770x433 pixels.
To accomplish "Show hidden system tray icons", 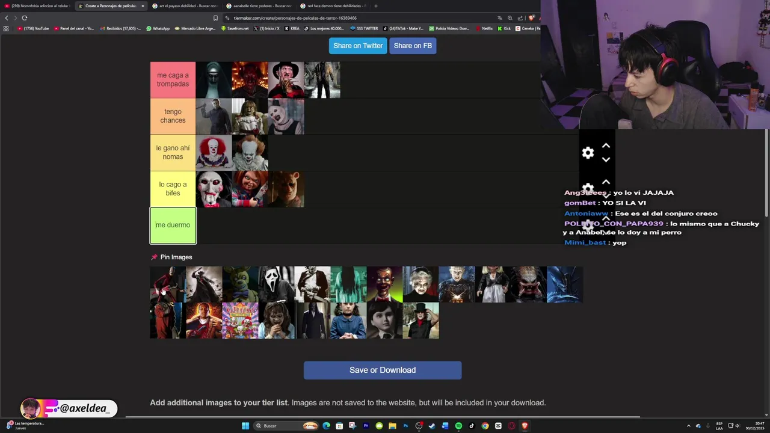I will click(x=689, y=426).
